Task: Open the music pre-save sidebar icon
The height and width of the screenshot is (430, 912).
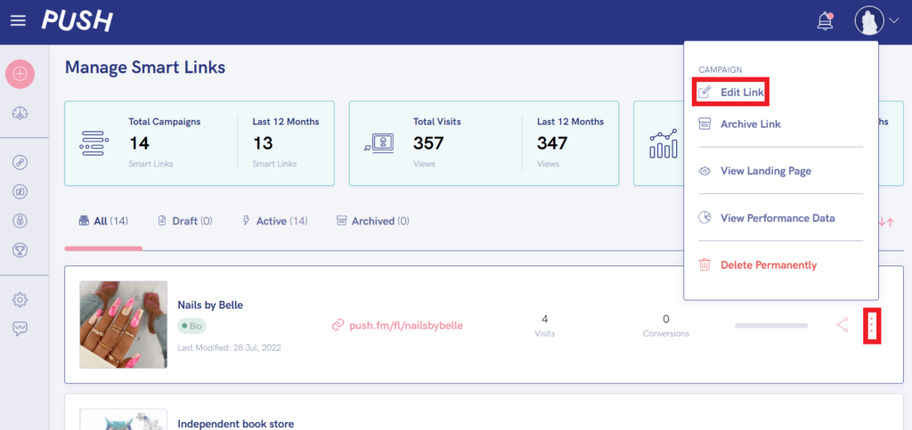Action: (x=20, y=191)
